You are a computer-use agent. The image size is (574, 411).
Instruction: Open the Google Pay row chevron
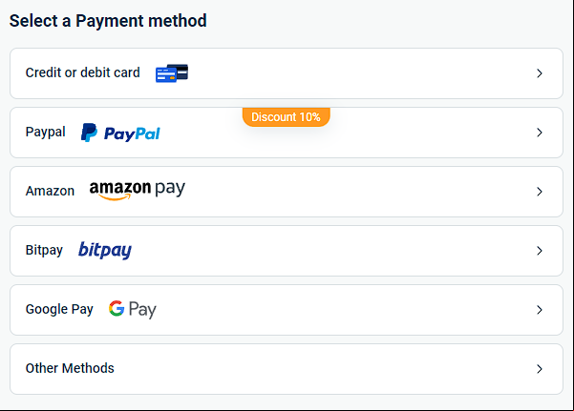[540, 310]
